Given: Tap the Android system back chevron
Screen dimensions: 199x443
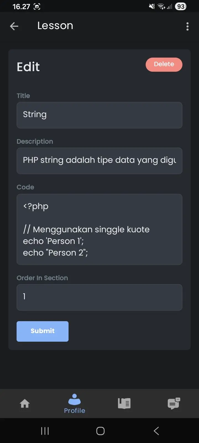Looking at the screenshot, I should pos(156,431).
